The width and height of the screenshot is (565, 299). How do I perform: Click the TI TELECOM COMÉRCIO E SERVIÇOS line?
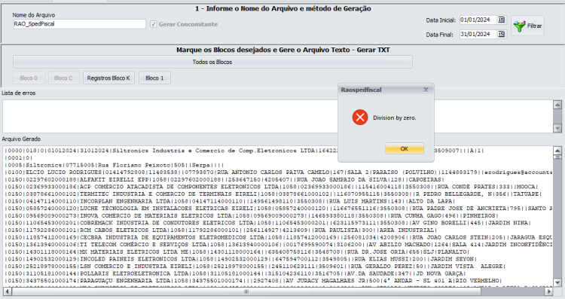click(x=278, y=244)
